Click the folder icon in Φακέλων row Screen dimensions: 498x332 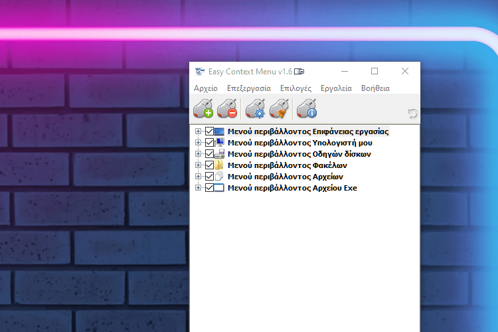point(218,165)
